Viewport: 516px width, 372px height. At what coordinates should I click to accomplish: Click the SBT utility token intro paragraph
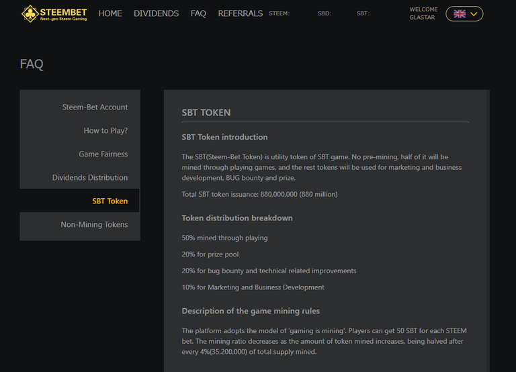tap(322, 167)
